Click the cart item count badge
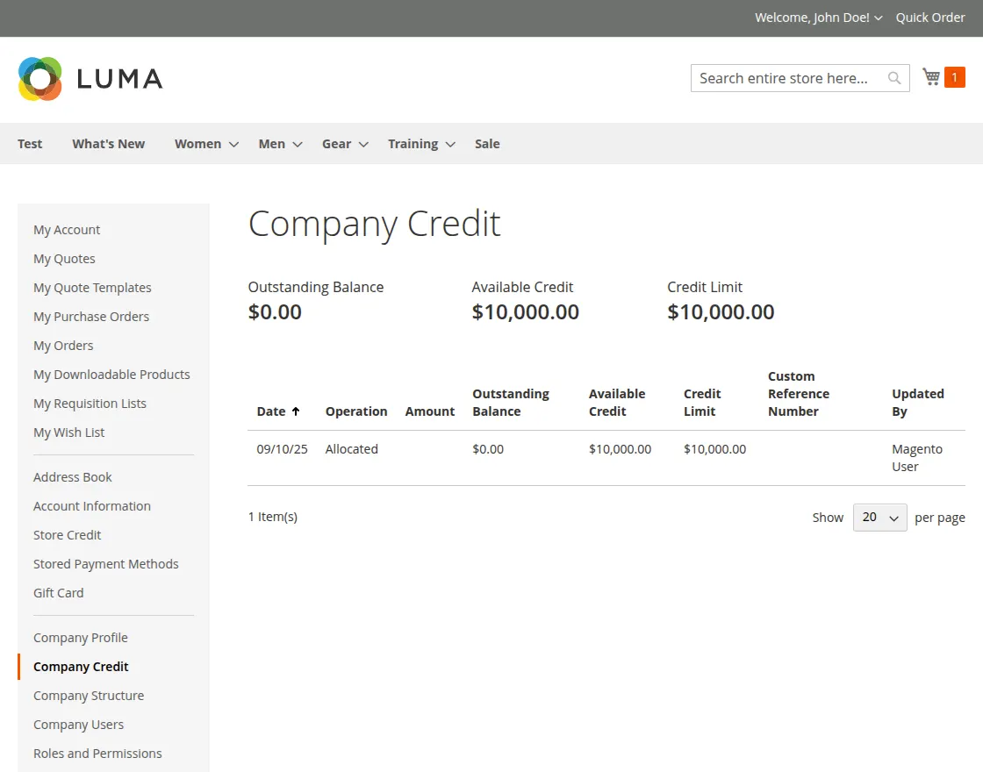Screen dimensions: 983x772 click(x=954, y=77)
